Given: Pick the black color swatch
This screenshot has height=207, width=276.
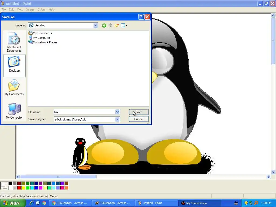Looking at the screenshot, I should point(11,184).
